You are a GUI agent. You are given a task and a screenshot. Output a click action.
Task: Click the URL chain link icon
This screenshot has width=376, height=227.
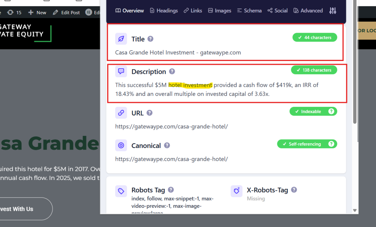click(121, 113)
